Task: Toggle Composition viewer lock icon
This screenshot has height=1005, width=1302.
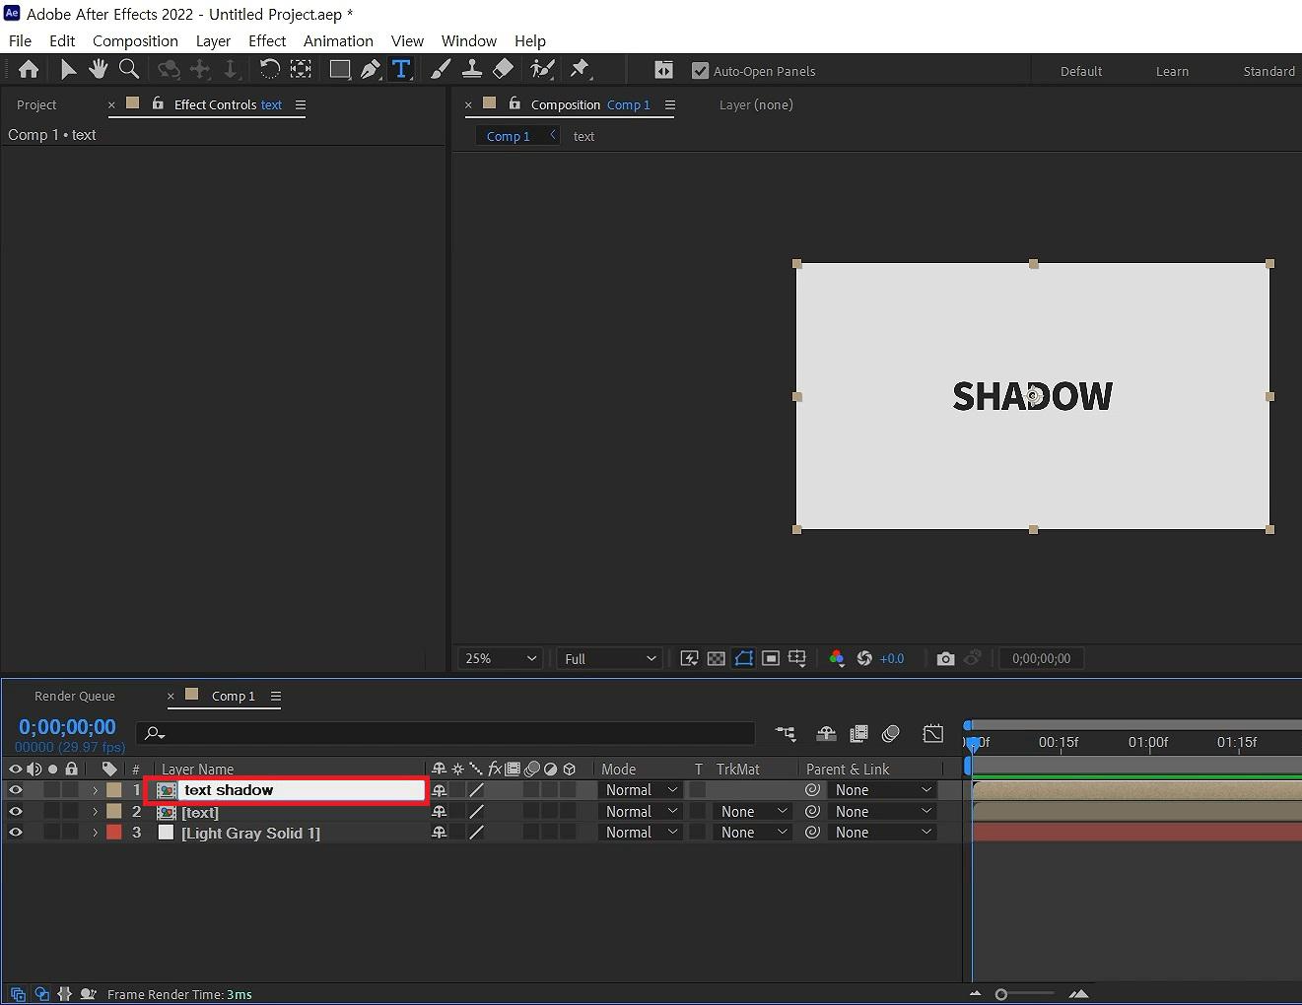Action: click(514, 103)
